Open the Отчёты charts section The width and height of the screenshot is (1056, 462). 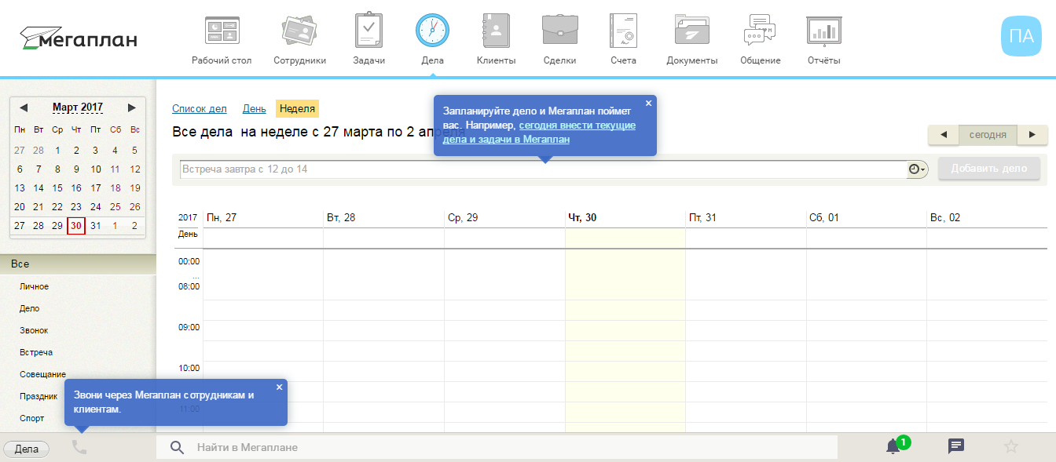823,40
